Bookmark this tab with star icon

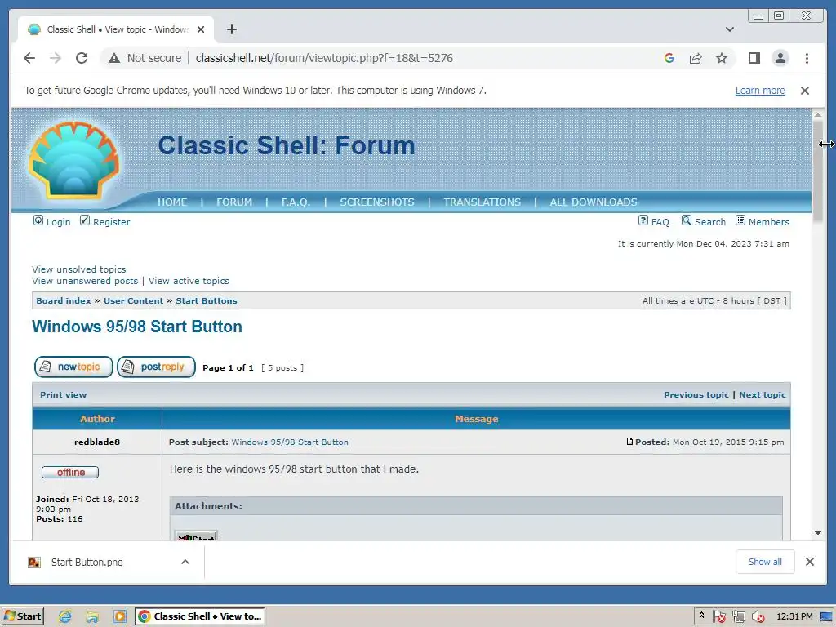pos(722,58)
